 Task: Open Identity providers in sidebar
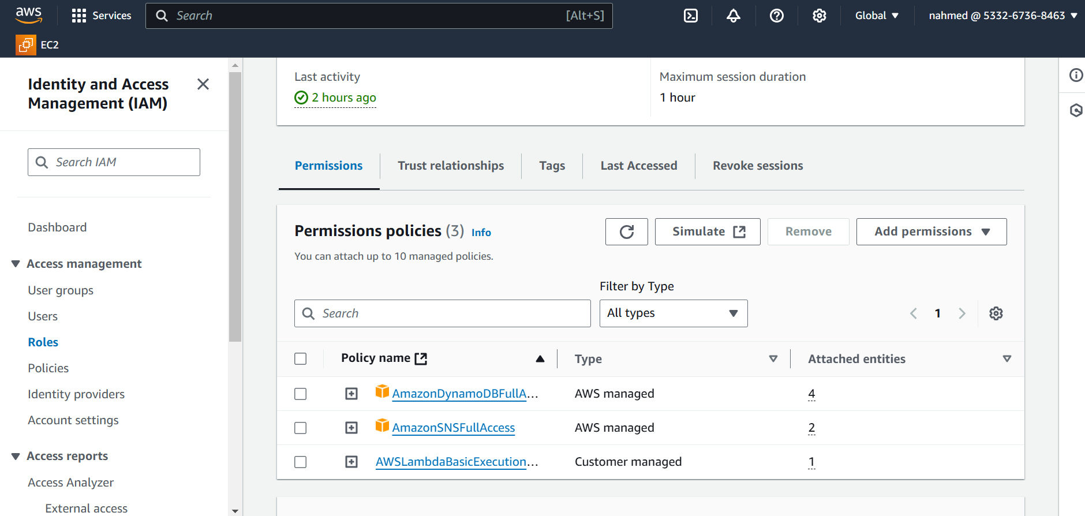pyautogui.click(x=76, y=394)
